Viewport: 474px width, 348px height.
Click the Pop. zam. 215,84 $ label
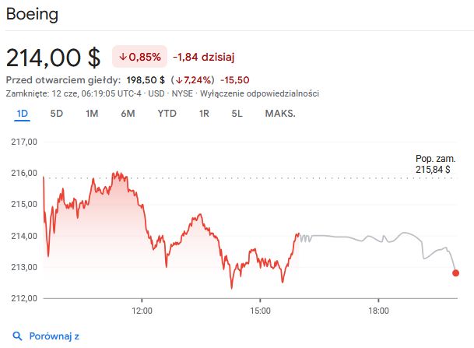coord(434,163)
